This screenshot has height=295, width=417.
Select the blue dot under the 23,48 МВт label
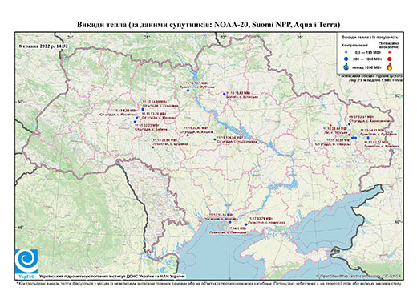click(188, 135)
